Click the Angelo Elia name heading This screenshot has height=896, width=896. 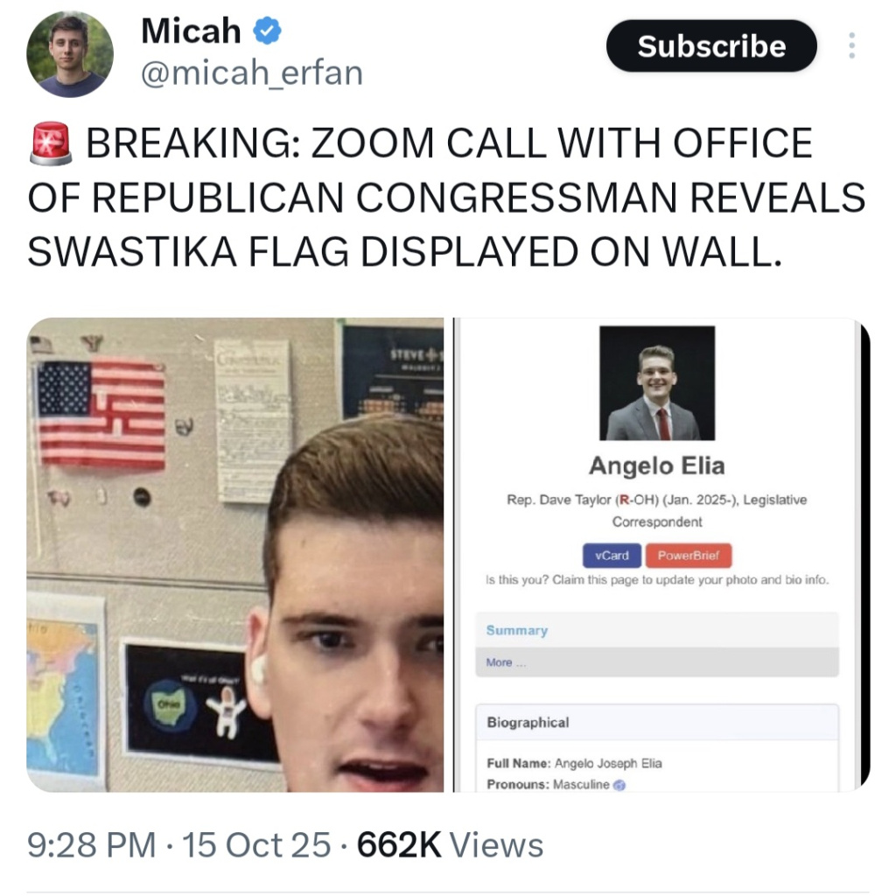[657, 465]
